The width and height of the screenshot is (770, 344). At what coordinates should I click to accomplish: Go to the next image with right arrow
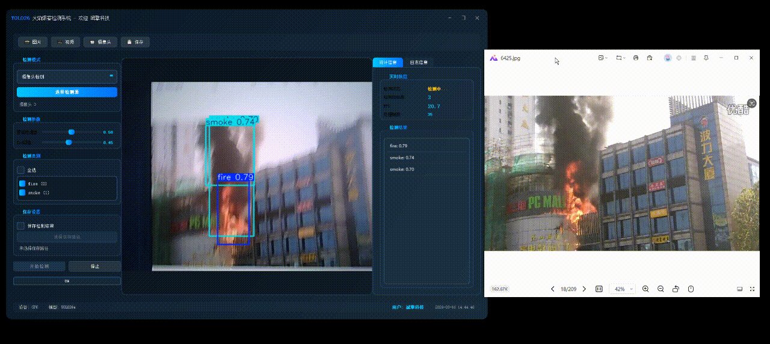[x=584, y=289]
